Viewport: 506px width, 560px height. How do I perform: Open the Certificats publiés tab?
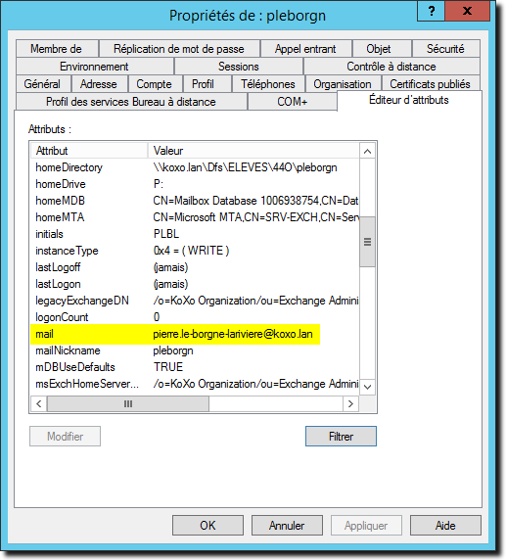(431, 84)
